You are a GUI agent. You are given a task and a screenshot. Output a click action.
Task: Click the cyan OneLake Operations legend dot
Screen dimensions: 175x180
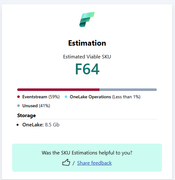(66, 97)
